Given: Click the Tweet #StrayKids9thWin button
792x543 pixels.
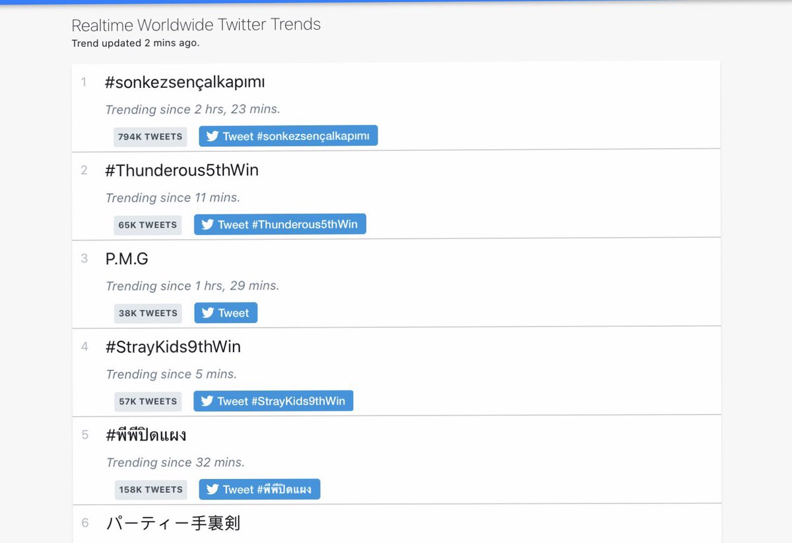Looking at the screenshot, I should [x=273, y=401].
